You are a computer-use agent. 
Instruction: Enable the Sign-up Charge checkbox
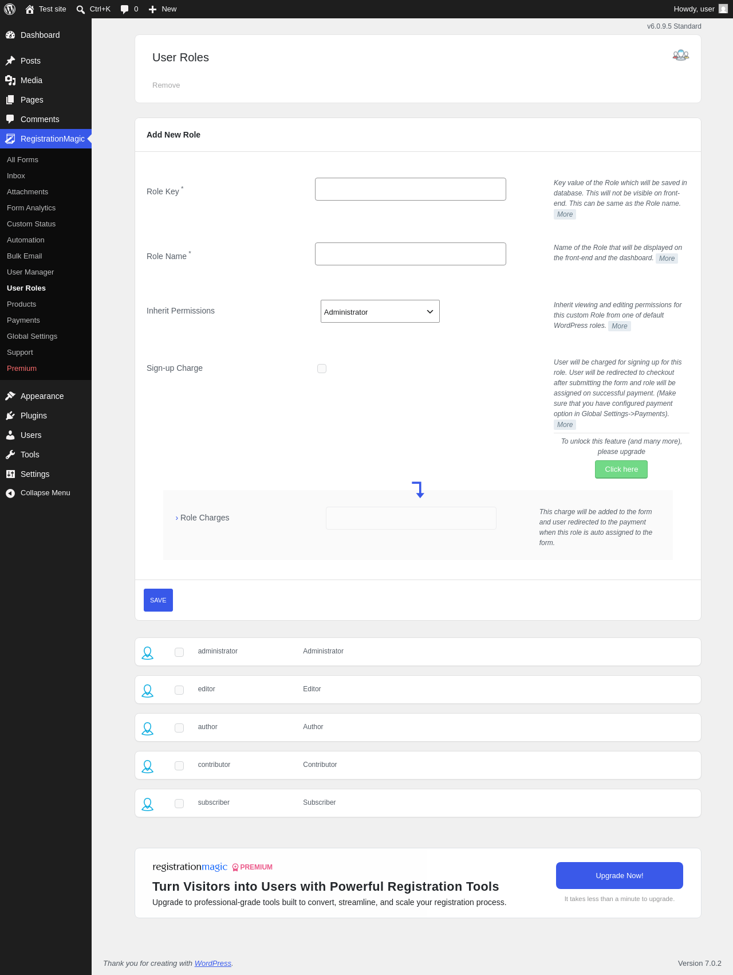[x=322, y=369]
